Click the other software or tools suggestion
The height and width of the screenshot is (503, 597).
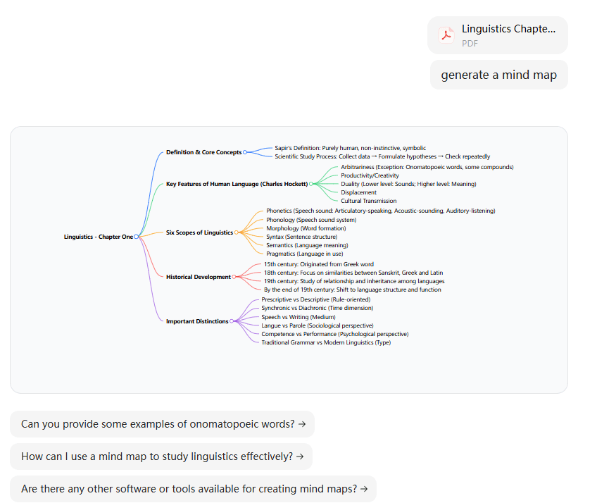click(x=193, y=489)
